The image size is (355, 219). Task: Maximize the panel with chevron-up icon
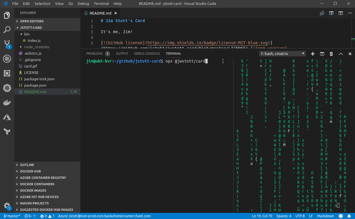341,54
